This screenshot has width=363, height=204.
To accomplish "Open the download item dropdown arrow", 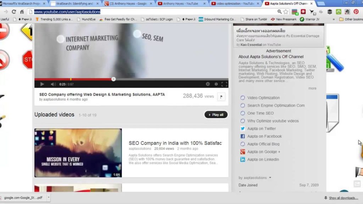I will [48, 198].
